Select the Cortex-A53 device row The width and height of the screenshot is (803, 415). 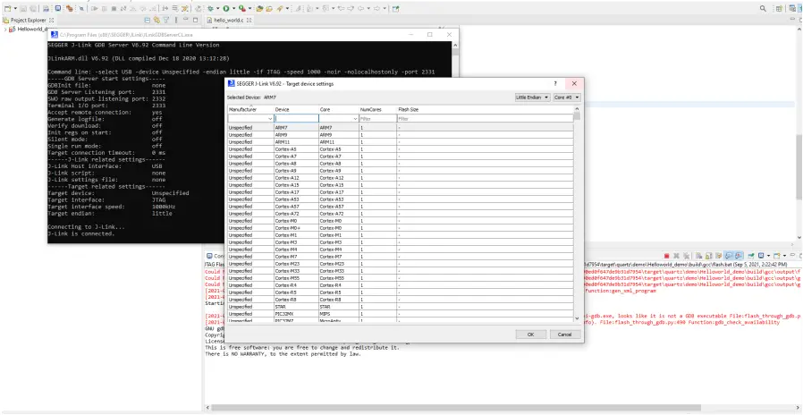point(401,199)
